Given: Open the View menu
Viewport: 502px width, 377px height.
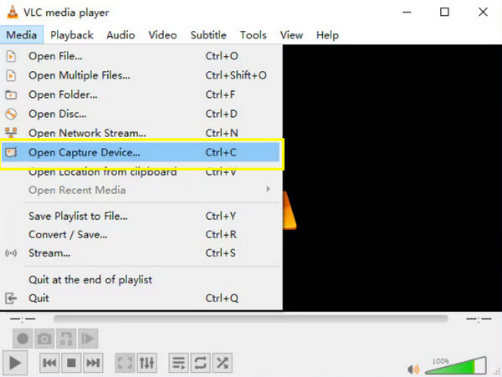Looking at the screenshot, I should tap(291, 35).
